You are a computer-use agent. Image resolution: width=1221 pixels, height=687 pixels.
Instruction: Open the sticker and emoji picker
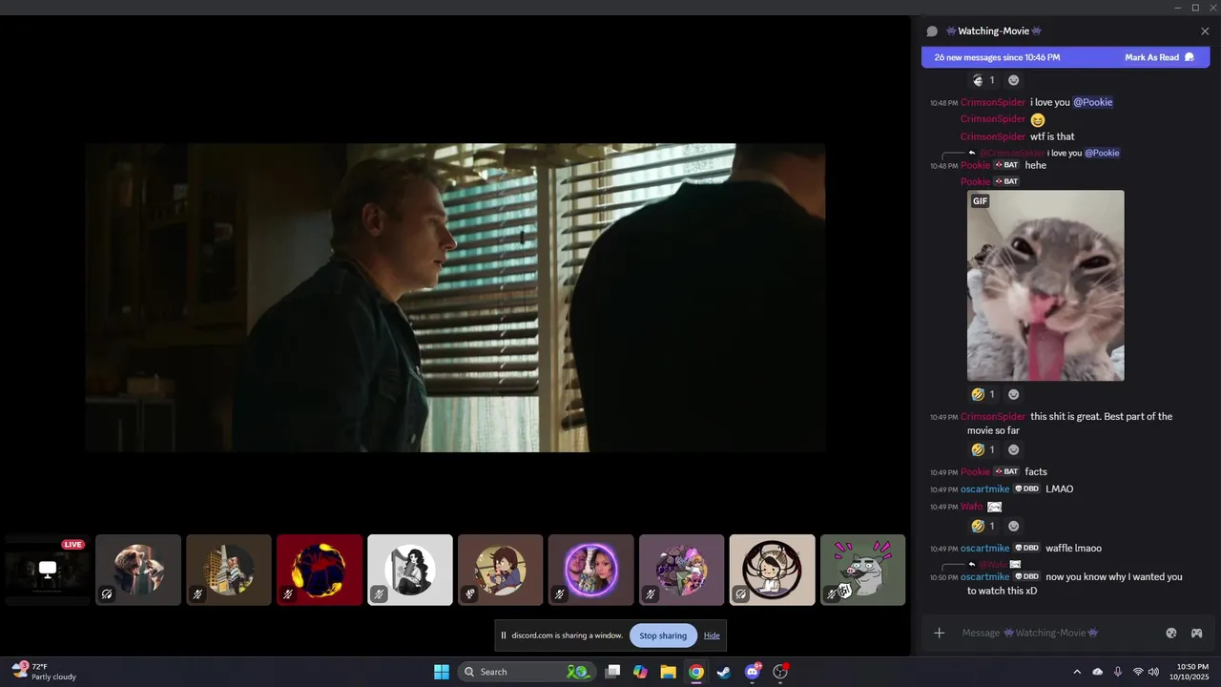(1171, 633)
